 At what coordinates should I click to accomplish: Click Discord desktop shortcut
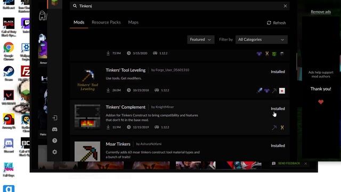pos(9,146)
